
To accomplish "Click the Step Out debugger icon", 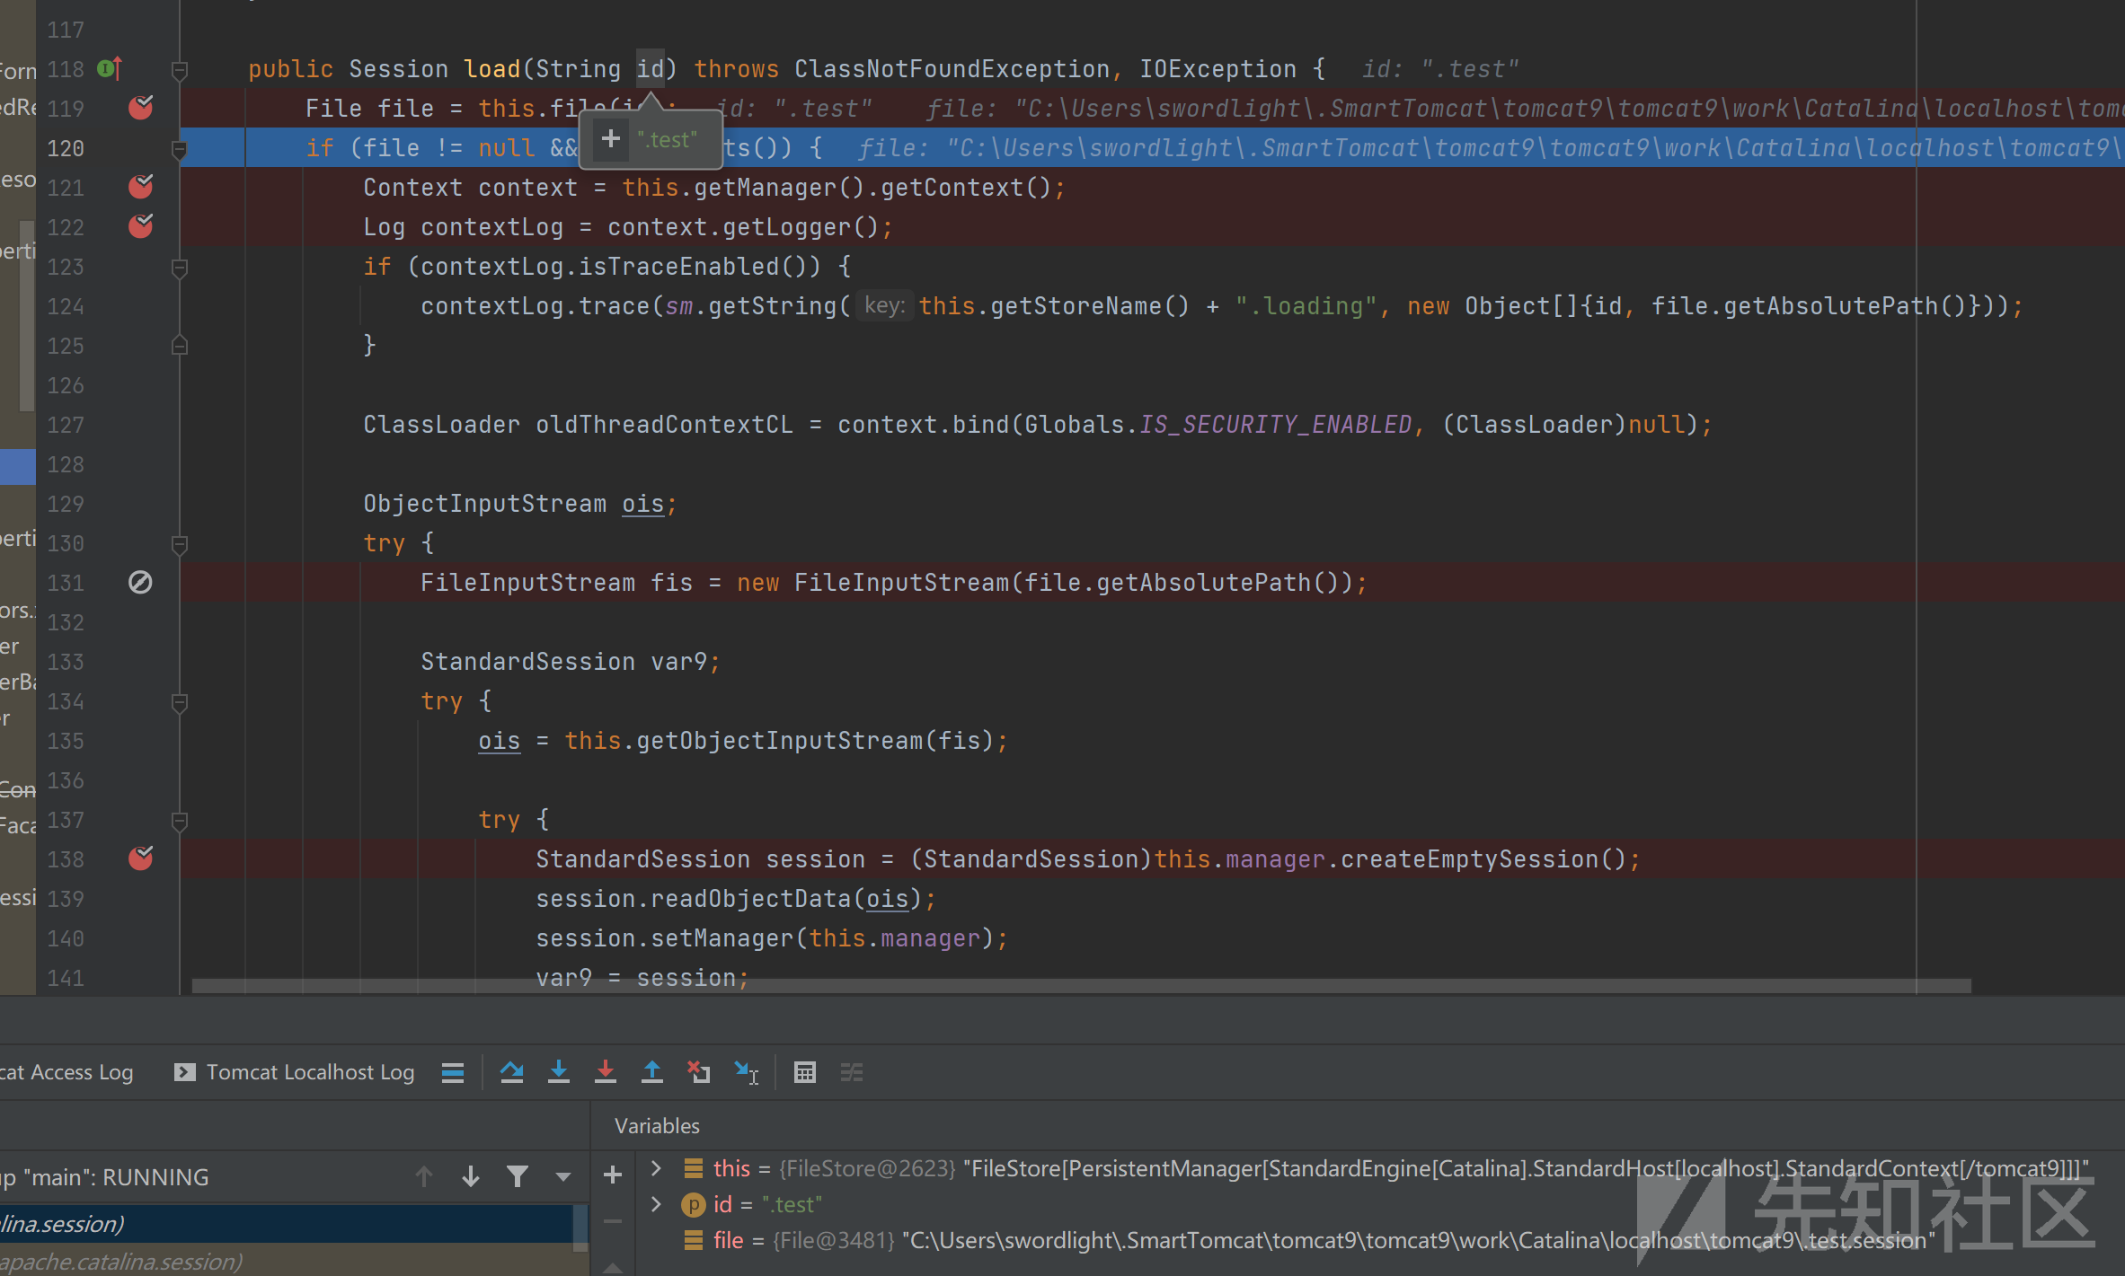I will 652,1072.
